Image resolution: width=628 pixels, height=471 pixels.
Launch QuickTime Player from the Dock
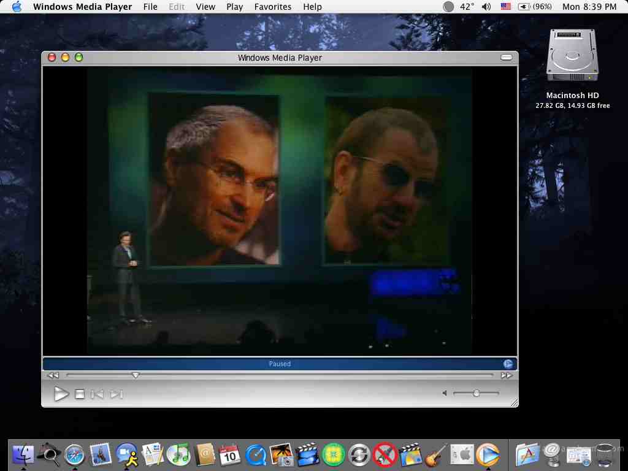(256, 456)
